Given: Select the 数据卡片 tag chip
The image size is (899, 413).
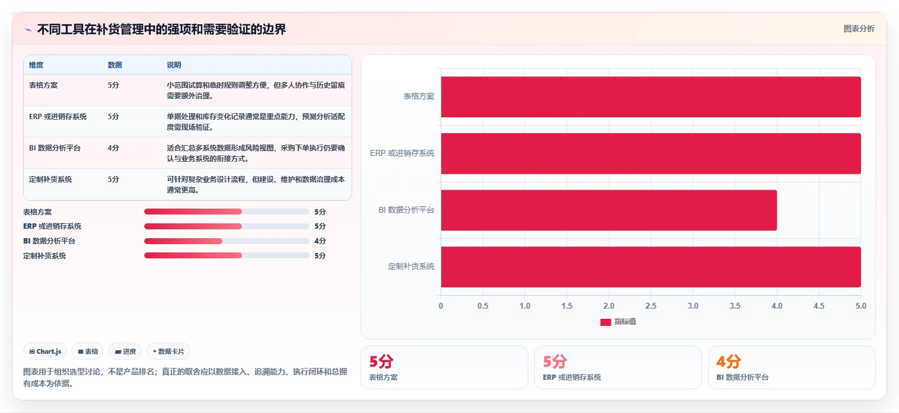Looking at the screenshot, I should click(x=168, y=351).
